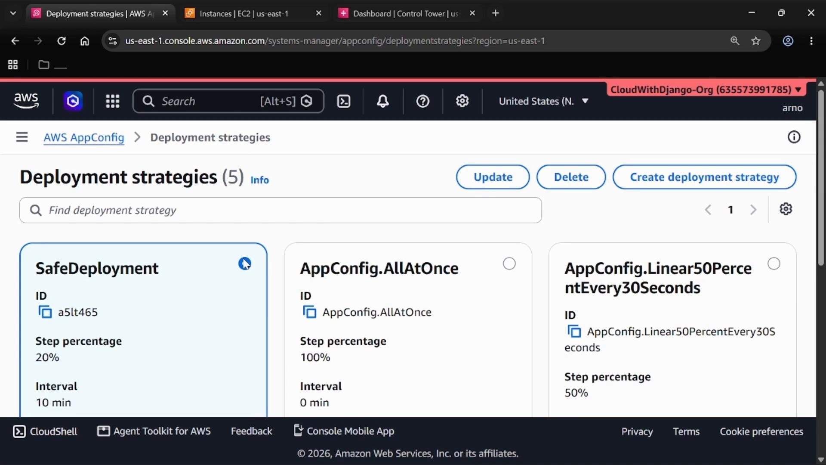Click Create deployment strategy

point(704,177)
